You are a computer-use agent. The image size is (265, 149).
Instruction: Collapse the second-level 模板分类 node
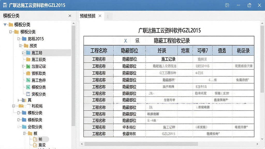[x=11, y=32]
